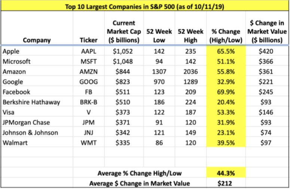Viewport: 290px width, 189px height.
Task: Select the Company column header
Action: coord(37,40)
